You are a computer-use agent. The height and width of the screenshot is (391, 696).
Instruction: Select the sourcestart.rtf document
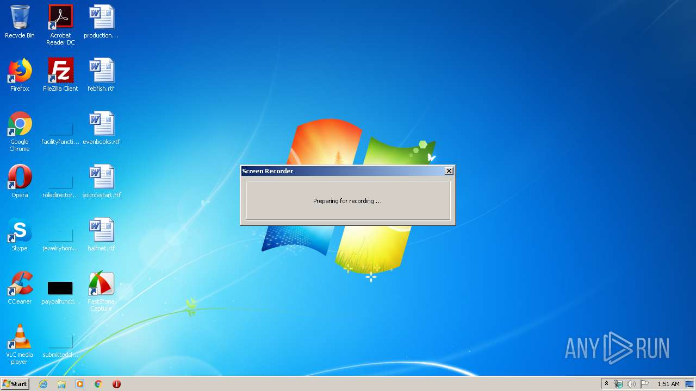click(x=101, y=181)
